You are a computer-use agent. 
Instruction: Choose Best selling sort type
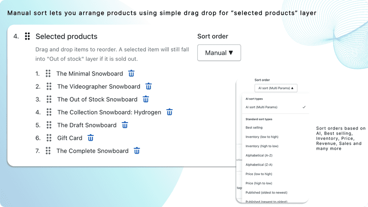tap(254, 127)
